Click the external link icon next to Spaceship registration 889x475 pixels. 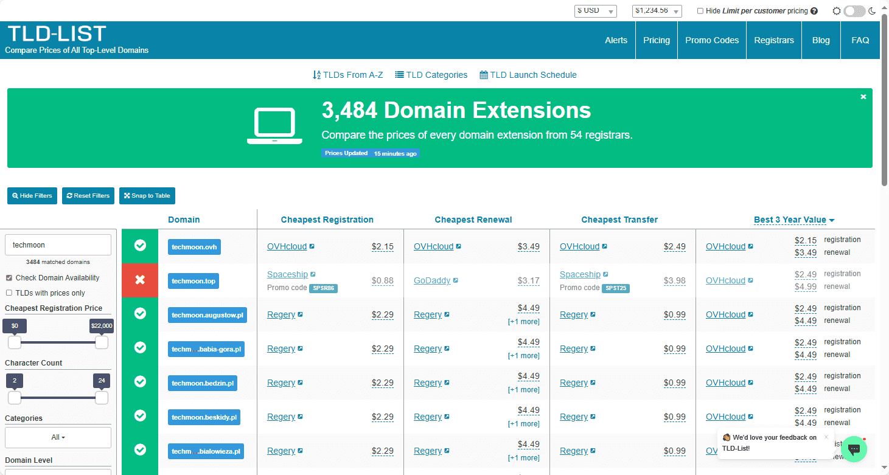click(x=313, y=275)
